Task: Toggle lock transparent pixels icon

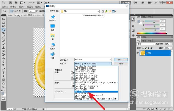Action: pos(143,48)
